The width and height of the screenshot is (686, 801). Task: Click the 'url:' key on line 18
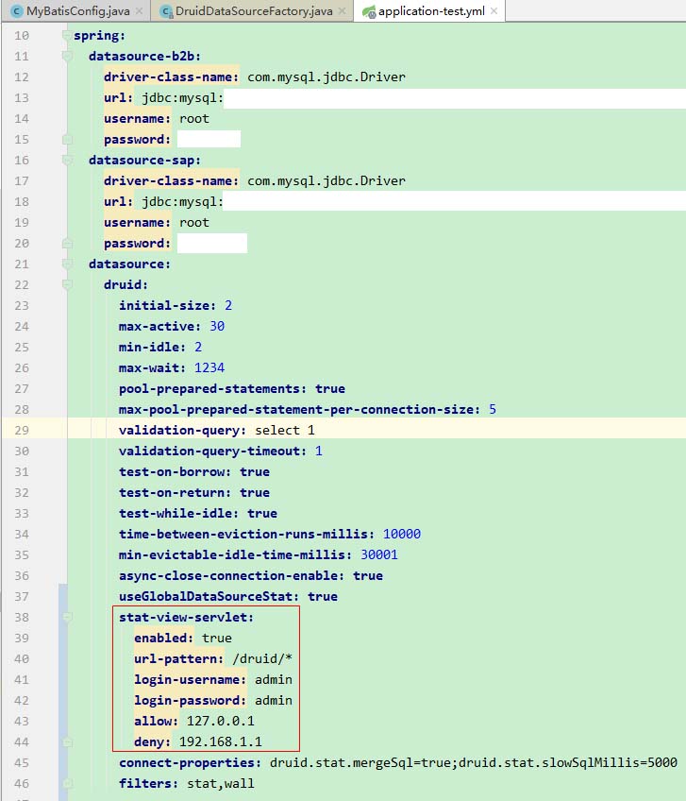[x=118, y=202]
